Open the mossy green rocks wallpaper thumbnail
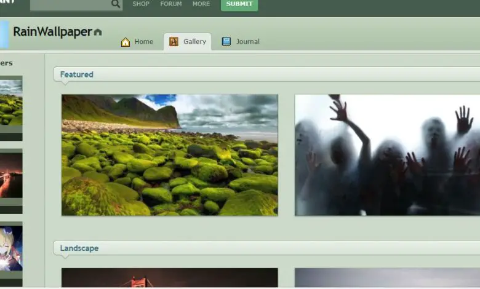The height and width of the screenshot is (289, 480). (170, 155)
